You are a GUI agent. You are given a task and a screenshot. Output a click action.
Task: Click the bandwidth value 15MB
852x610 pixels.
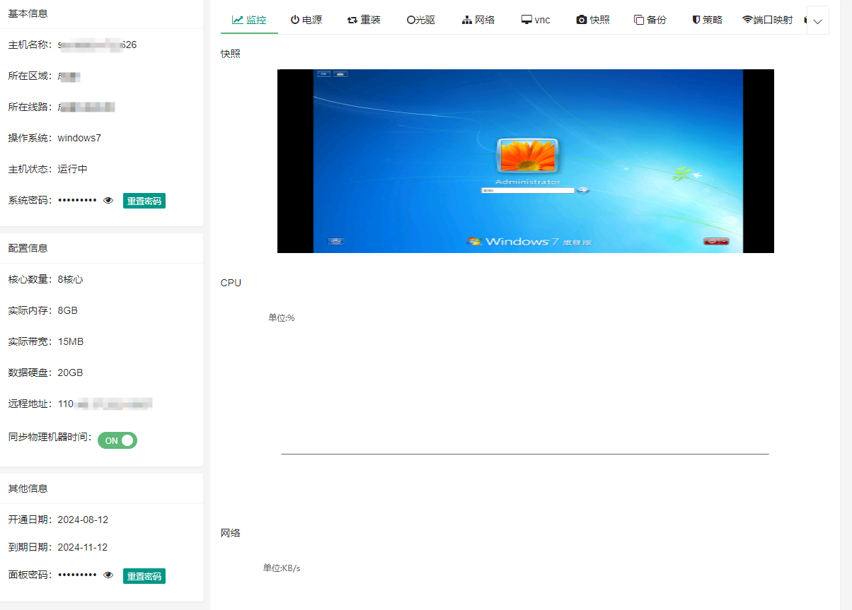pos(71,341)
